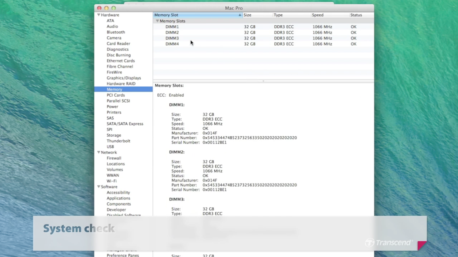Select Parallel SCSI
This screenshot has width=458, height=257.
click(x=118, y=101)
